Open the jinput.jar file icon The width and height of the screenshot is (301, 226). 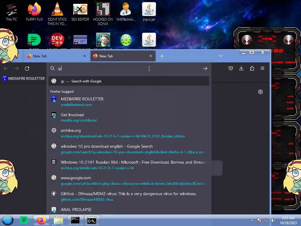(149, 12)
